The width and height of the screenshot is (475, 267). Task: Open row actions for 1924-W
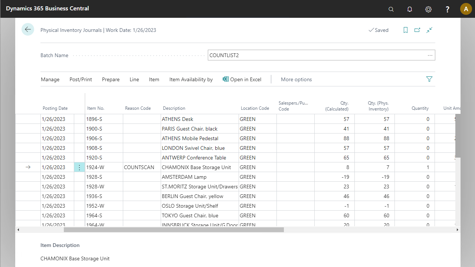click(x=79, y=167)
